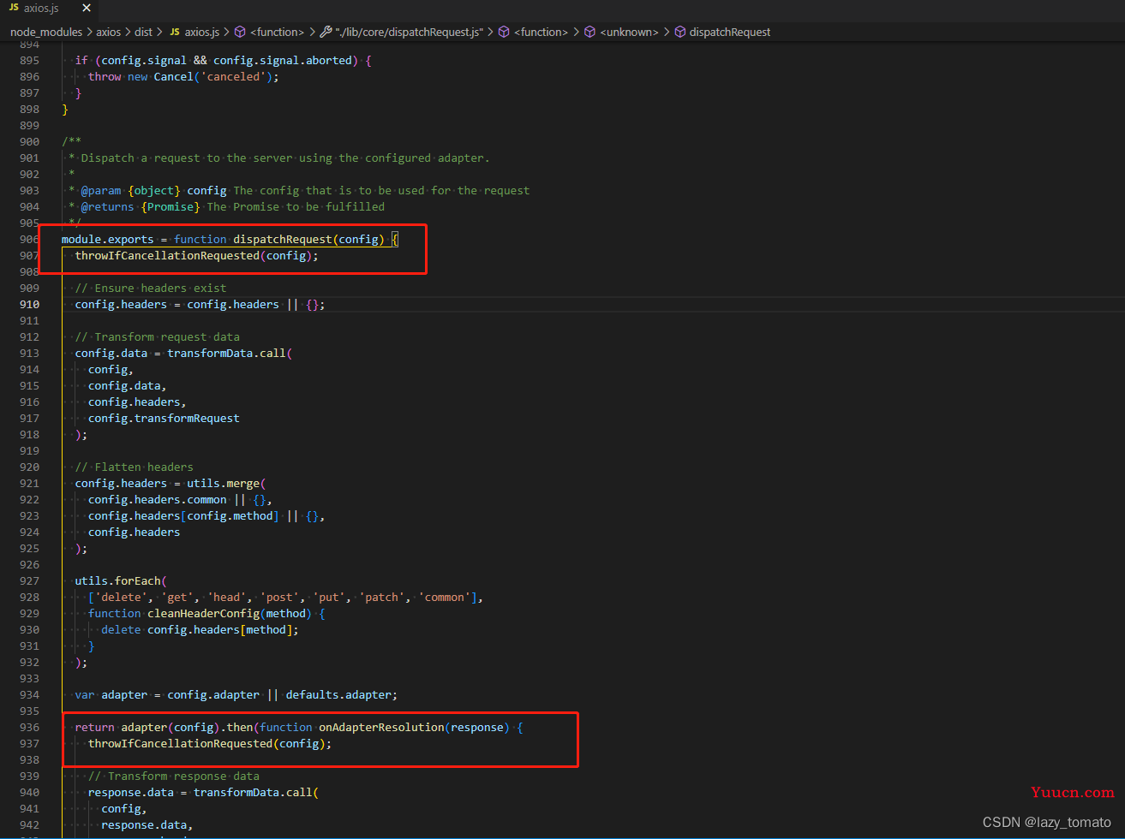This screenshot has height=839, width=1125.
Task: Click 'config.transformRequest' on line 917
Action: (164, 418)
